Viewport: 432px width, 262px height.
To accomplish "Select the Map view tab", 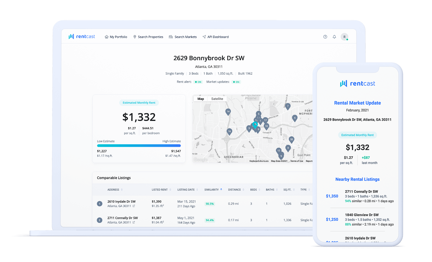I will (200, 99).
